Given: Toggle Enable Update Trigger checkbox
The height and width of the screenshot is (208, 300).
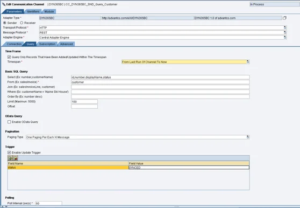Looking at the screenshot, I should (9, 152).
